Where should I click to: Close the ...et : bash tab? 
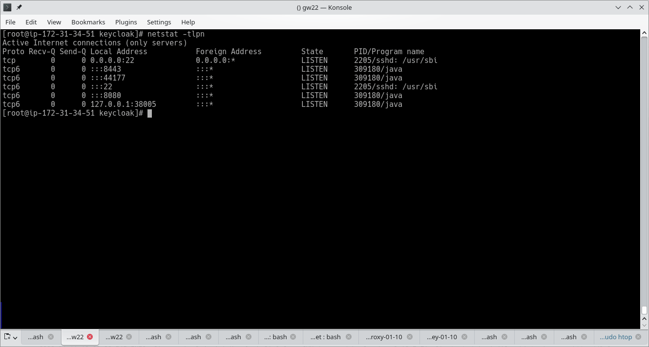(349, 337)
